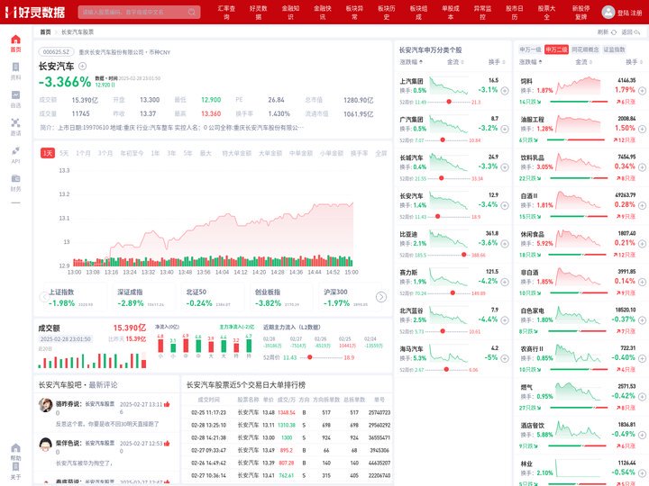The height and width of the screenshot is (486, 649).
Task: Sort stock list by 金流
Action: (455, 62)
